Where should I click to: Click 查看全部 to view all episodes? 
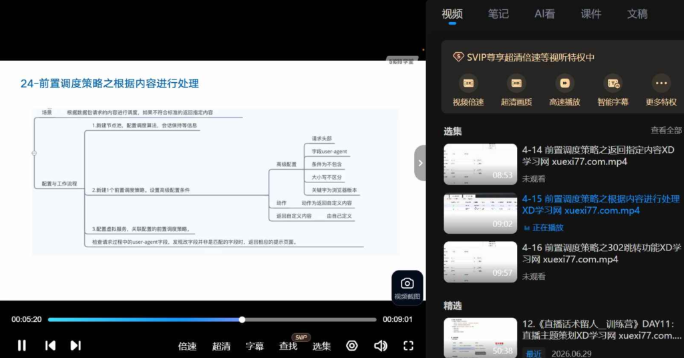[x=666, y=130]
